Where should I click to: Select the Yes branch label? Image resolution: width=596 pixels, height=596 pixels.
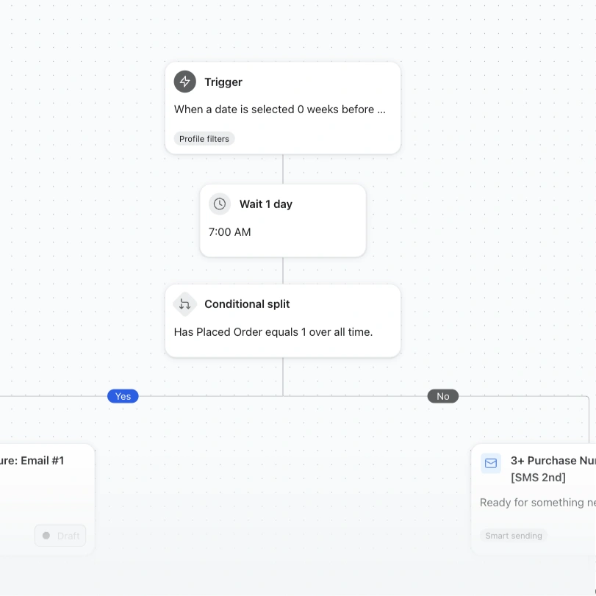pos(123,396)
